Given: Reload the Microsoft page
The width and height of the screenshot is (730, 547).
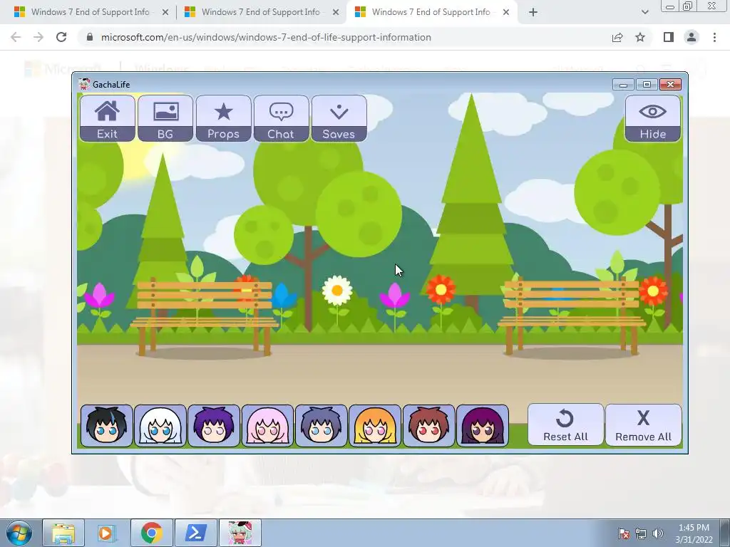Looking at the screenshot, I should 61,37.
